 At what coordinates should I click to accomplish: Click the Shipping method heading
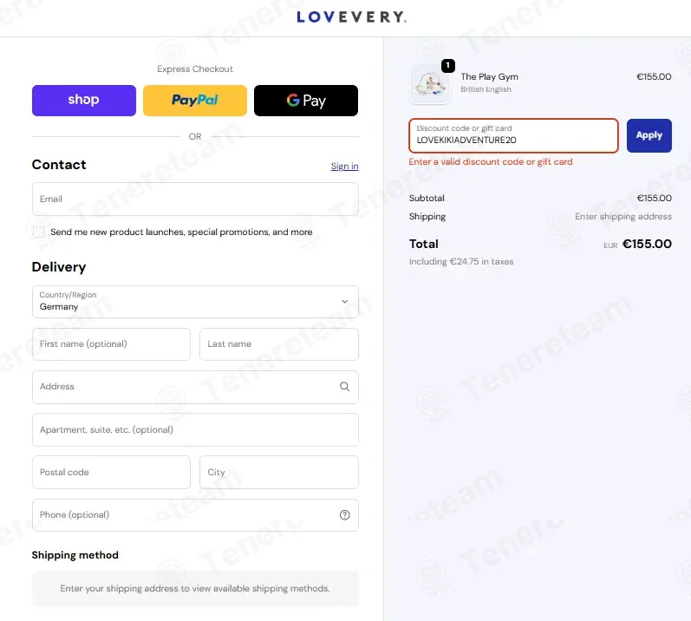click(x=75, y=555)
